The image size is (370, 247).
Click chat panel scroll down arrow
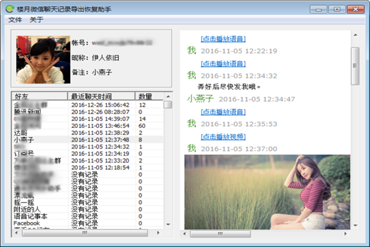click(x=355, y=225)
